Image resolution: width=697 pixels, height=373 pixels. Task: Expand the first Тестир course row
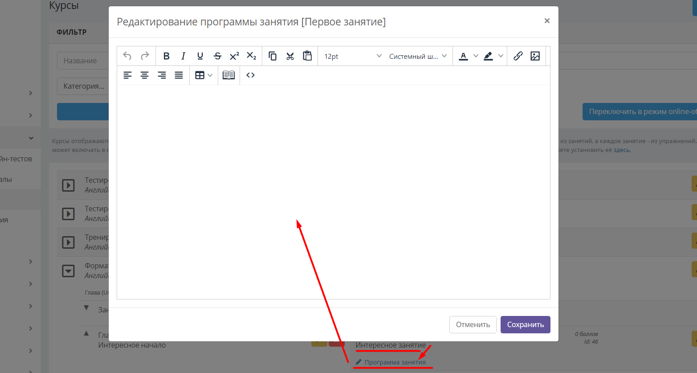point(68,185)
